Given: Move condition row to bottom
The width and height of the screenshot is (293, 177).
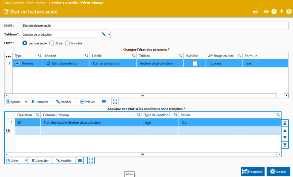Looking at the screenshot, I should [x=285, y=145].
